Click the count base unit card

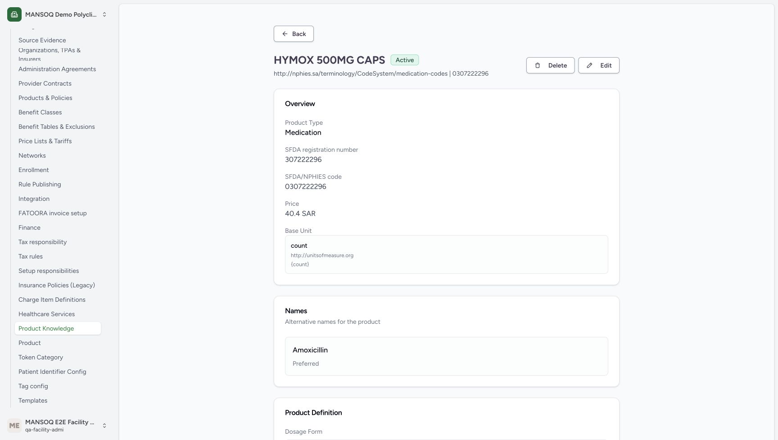[447, 254]
